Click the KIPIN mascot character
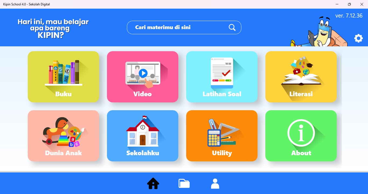The height and width of the screenshot is (194, 368). pos(319,32)
